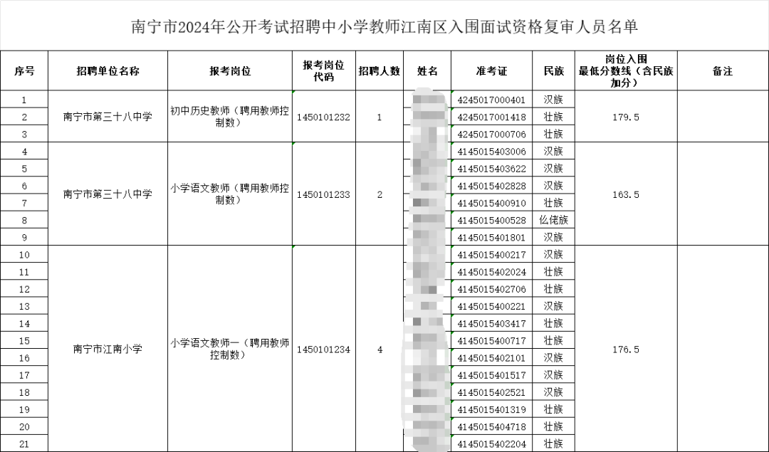Click the 小学语文教师一（聘用教师控制数） cell
The image size is (769, 452).
tap(230, 349)
